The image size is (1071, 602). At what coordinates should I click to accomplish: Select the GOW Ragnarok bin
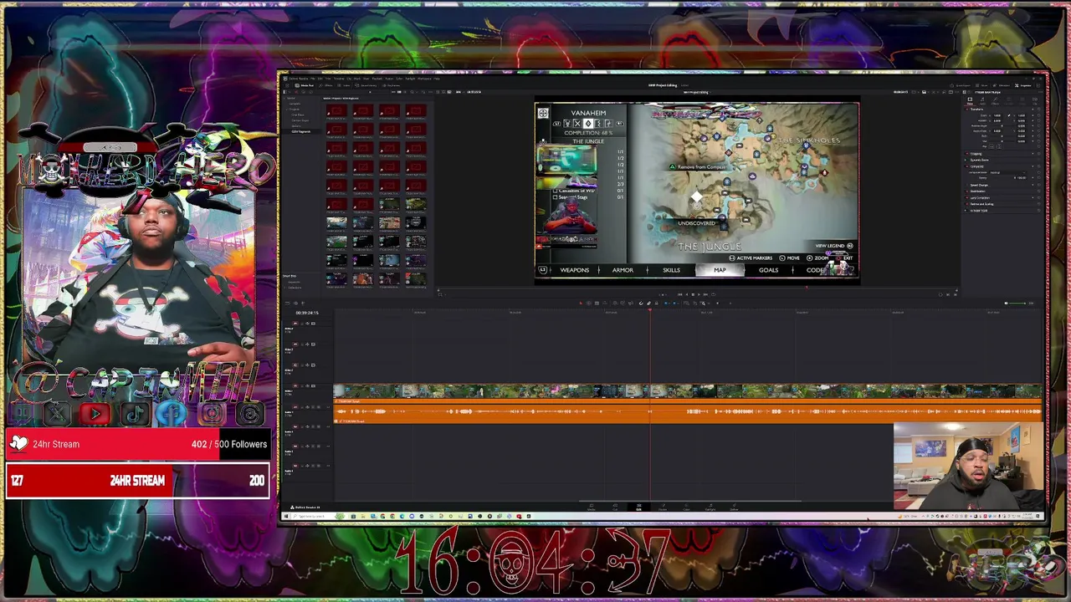[x=300, y=131]
